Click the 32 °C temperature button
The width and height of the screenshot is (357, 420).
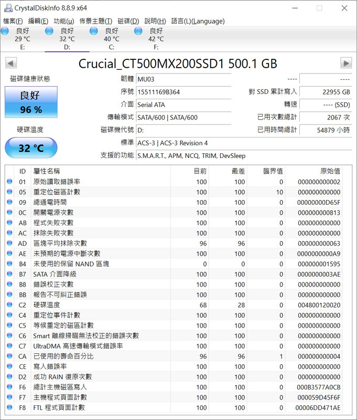(x=31, y=148)
